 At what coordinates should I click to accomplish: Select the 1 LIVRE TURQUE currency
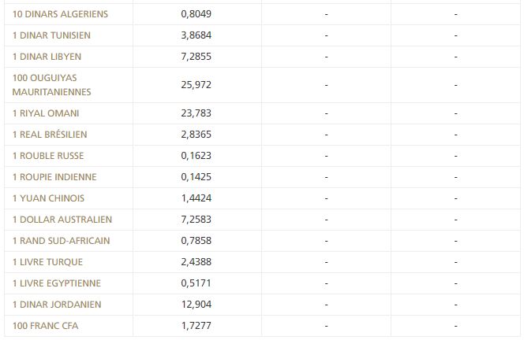pos(47,262)
